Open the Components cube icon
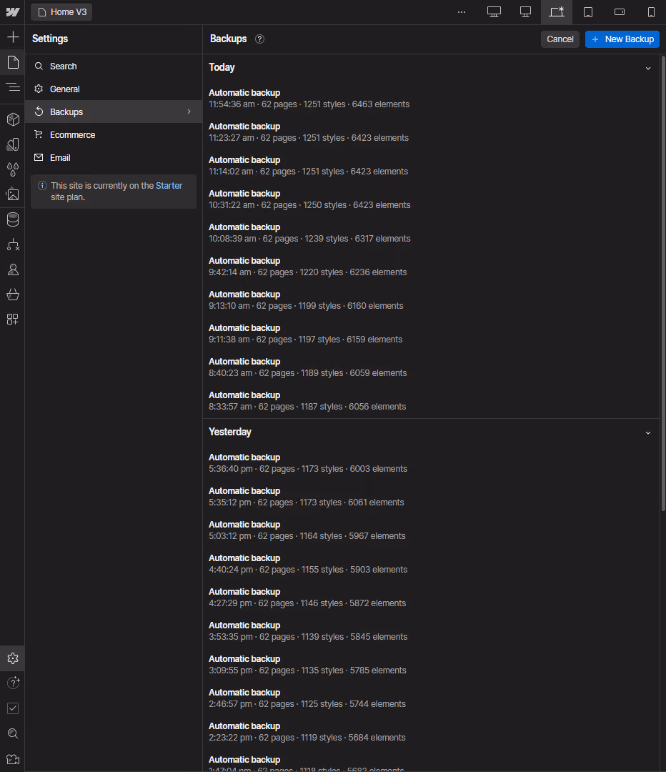Viewport: 666px width, 772px height. (x=13, y=119)
